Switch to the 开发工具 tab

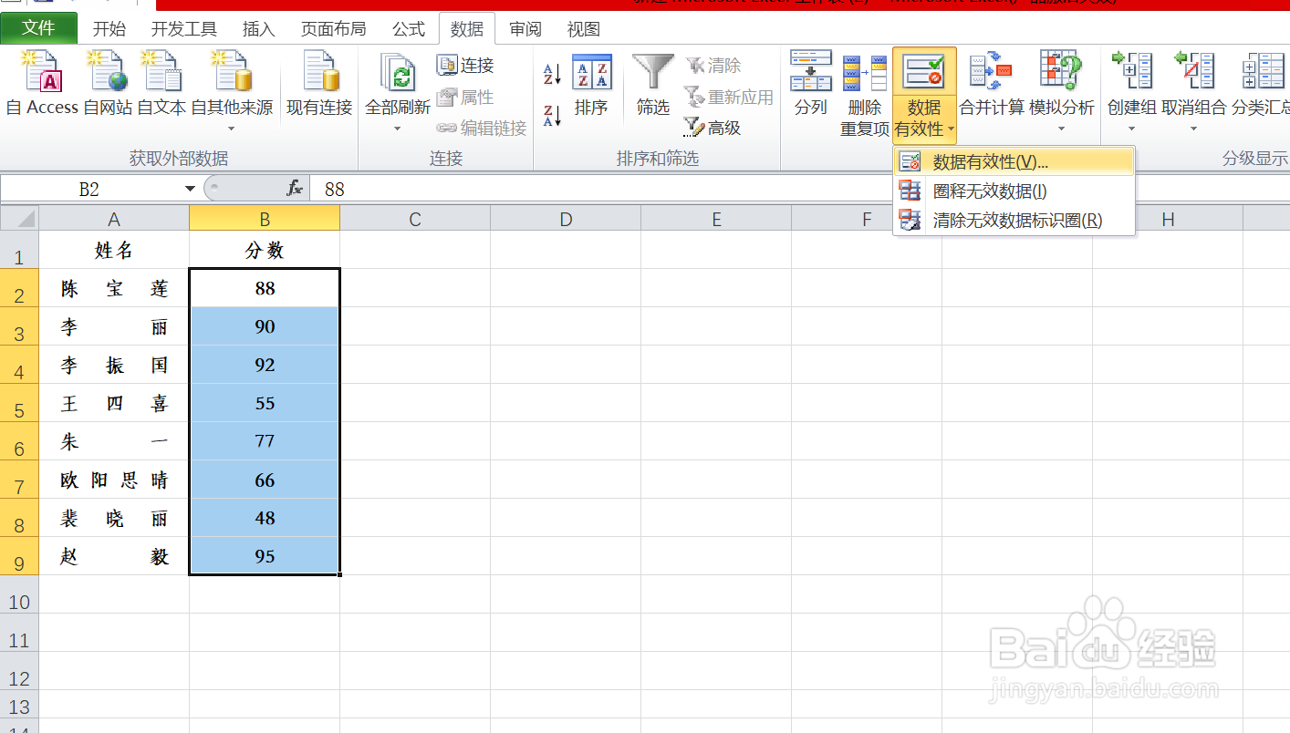[183, 29]
